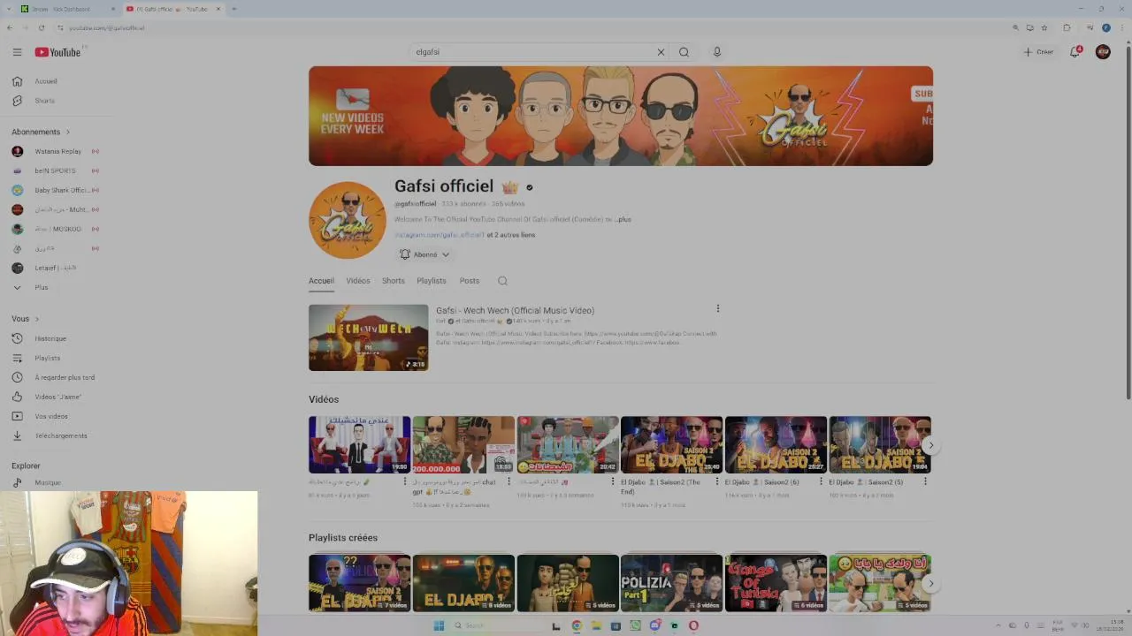
Task: Open Vos vidéos in sidebar
Action: coord(53,416)
